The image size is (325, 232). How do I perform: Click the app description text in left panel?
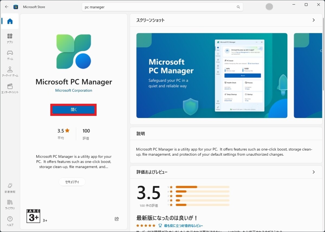click(74, 162)
